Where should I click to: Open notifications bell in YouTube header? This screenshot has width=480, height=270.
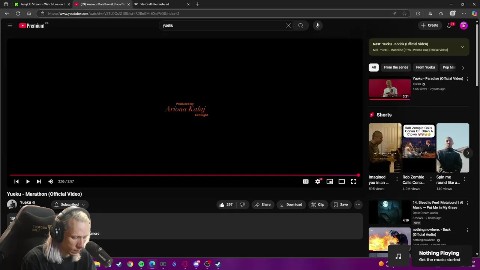[x=449, y=25]
